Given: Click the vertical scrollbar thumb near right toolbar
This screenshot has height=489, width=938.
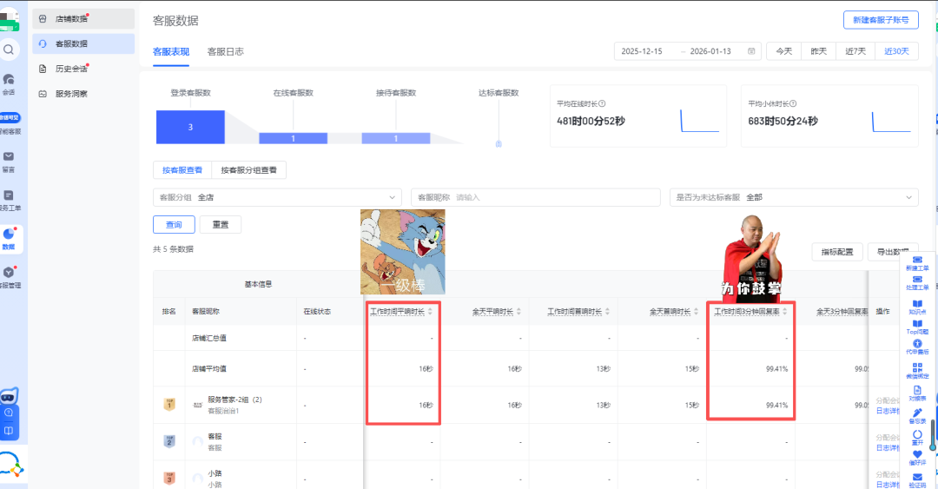Looking at the screenshot, I should click(933, 434).
